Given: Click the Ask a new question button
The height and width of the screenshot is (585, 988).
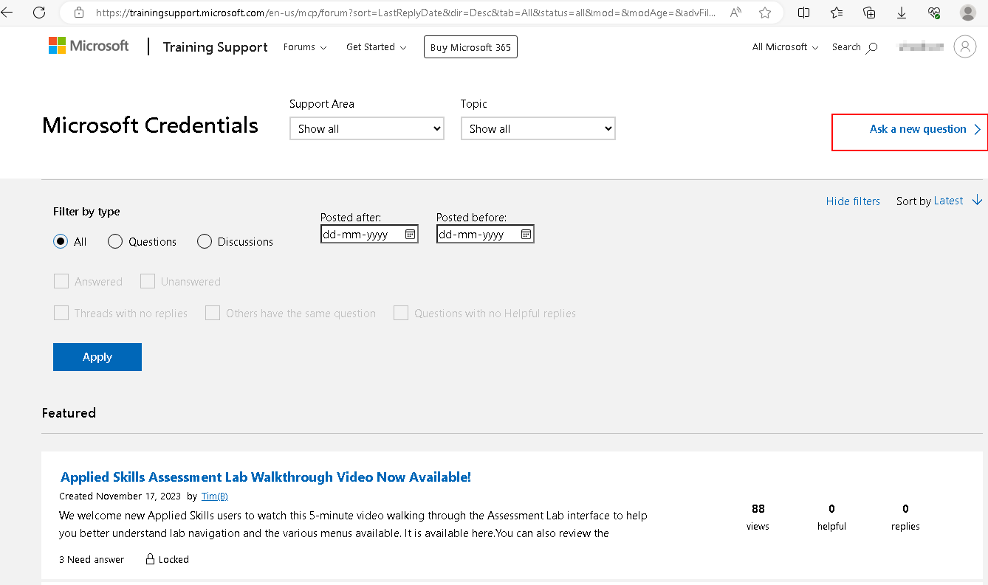Looking at the screenshot, I should (x=919, y=128).
